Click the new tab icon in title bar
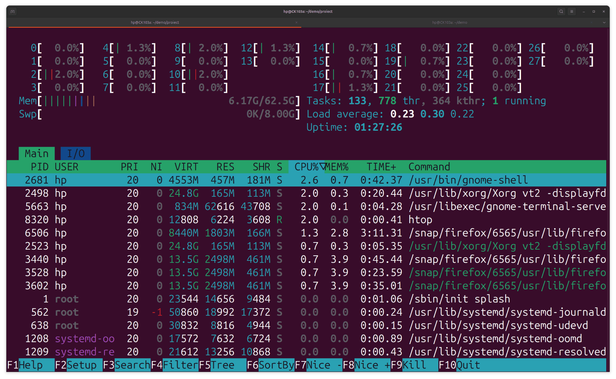The width and height of the screenshot is (616, 379). coord(13,12)
